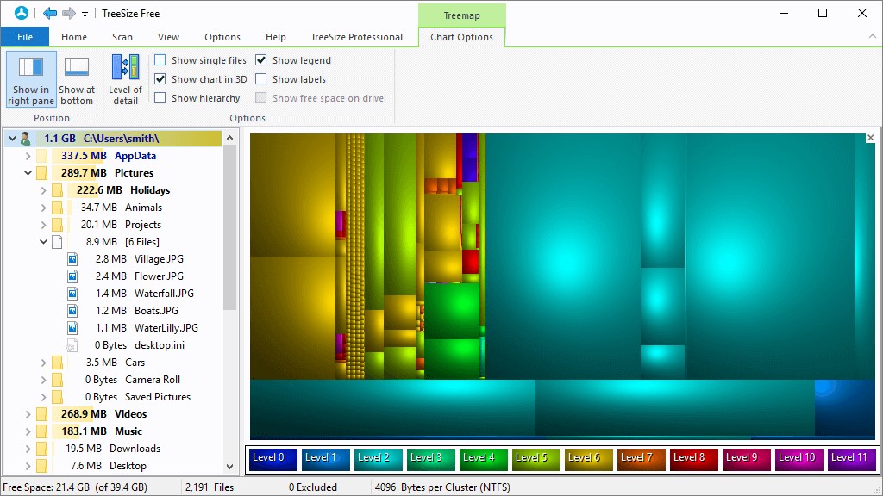The image size is (883, 496).
Task: Click the desktop.ini file icon
Action: pyautogui.click(x=73, y=345)
